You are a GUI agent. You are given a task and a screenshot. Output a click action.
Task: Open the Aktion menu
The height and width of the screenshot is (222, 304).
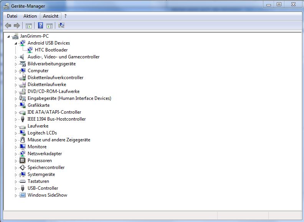click(x=30, y=16)
